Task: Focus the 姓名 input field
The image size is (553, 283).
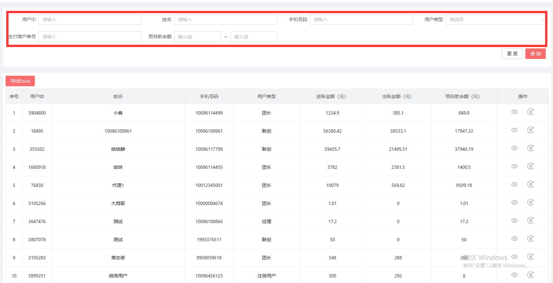Action: pyautogui.click(x=226, y=19)
